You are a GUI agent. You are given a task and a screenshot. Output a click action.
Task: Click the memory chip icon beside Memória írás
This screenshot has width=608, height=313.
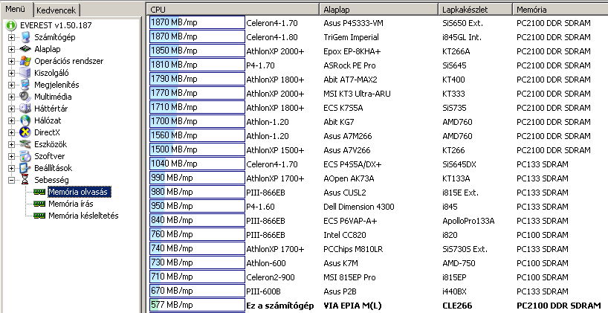pos(39,204)
